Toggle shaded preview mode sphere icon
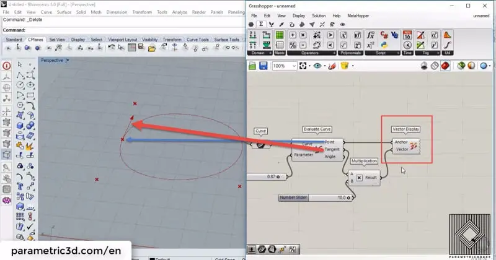Screen dimensions: 496x260 pyautogui.click(x=472, y=66)
